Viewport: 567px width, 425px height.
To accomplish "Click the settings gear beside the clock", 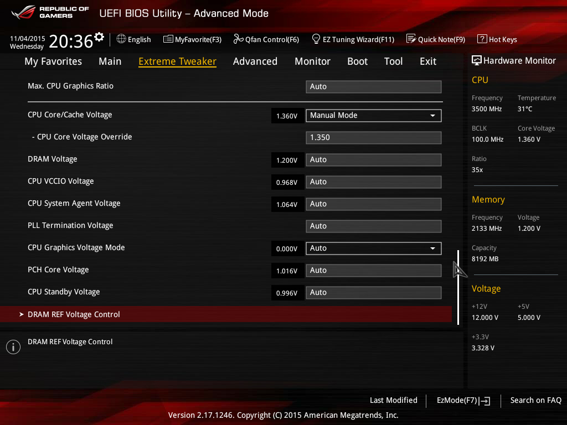I will [x=99, y=37].
